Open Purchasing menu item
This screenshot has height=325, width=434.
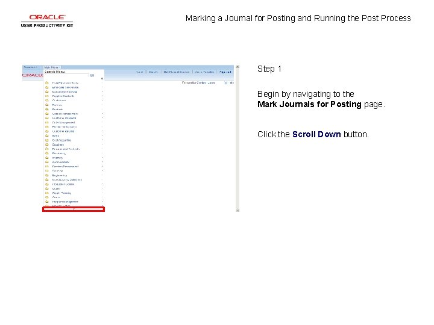pyautogui.click(x=58, y=153)
